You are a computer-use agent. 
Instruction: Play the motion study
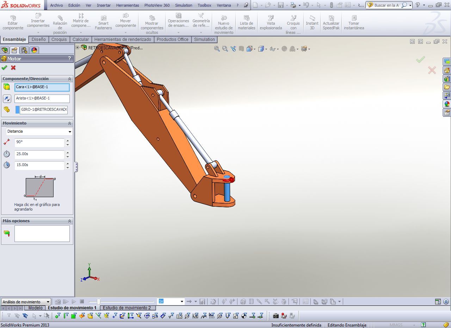click(74, 302)
